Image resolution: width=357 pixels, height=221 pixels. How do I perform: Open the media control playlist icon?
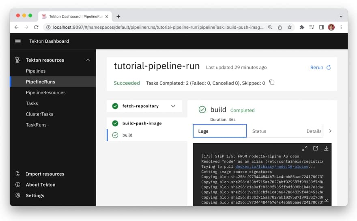312,27
